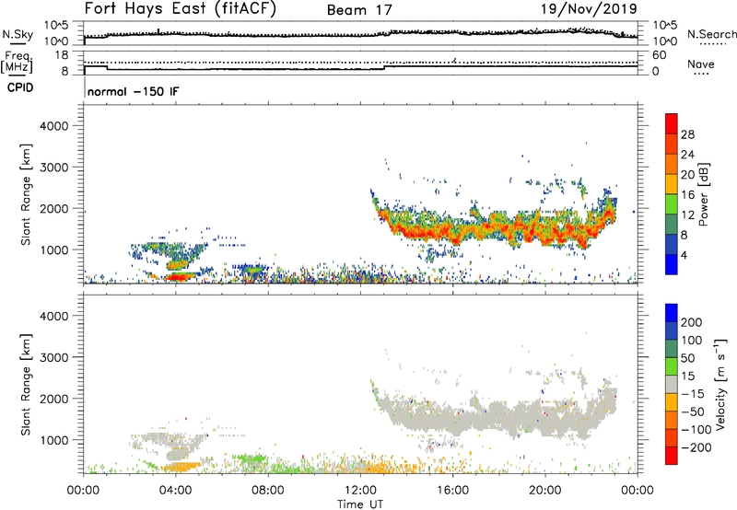Select the '1000' tick on the velocity panel
Image resolution: width=737 pixels, height=510 pixels.
(54, 440)
